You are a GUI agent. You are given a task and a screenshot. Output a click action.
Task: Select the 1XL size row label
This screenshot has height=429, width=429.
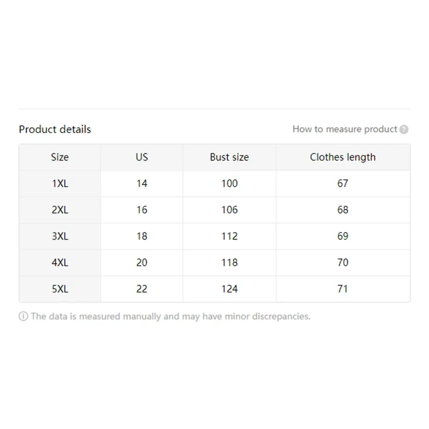point(60,183)
